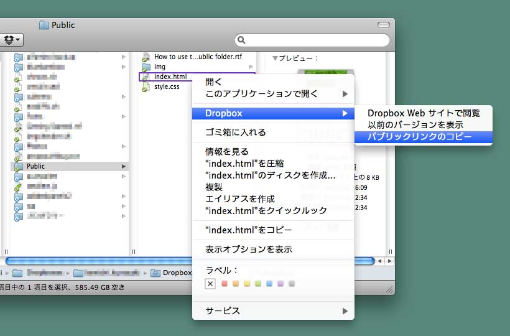Click the window resize grip corner

pos(389,289)
